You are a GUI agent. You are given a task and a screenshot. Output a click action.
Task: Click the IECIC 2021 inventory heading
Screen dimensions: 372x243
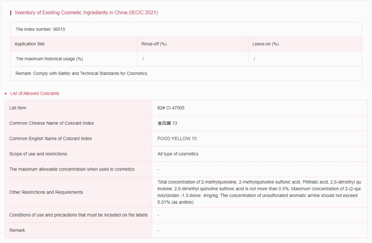86,13
